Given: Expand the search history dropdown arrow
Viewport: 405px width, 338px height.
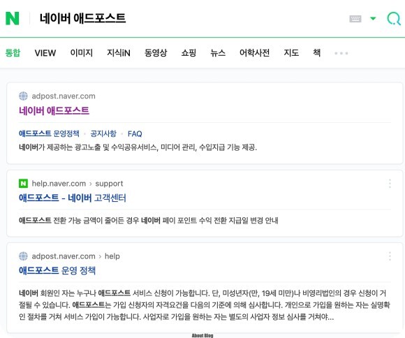Looking at the screenshot, I should coord(373,18).
